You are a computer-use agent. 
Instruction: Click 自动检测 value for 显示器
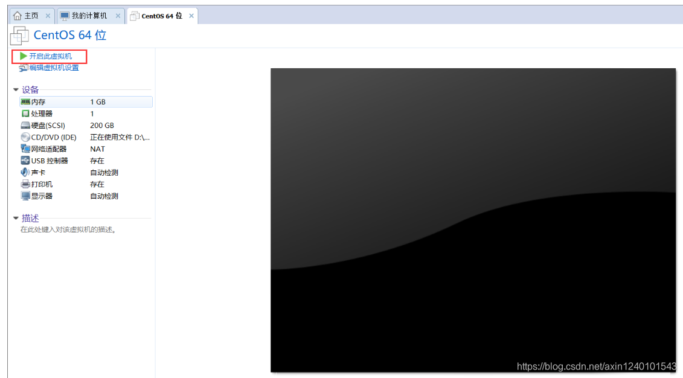tap(104, 196)
